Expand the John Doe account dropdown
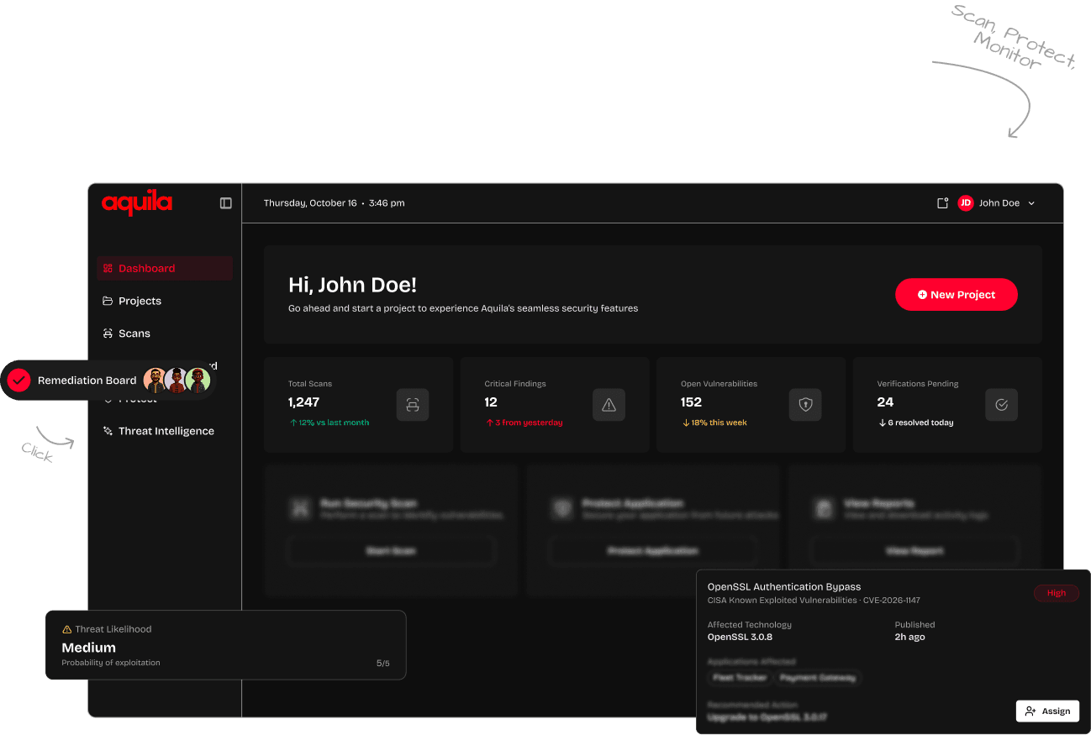 1031,203
